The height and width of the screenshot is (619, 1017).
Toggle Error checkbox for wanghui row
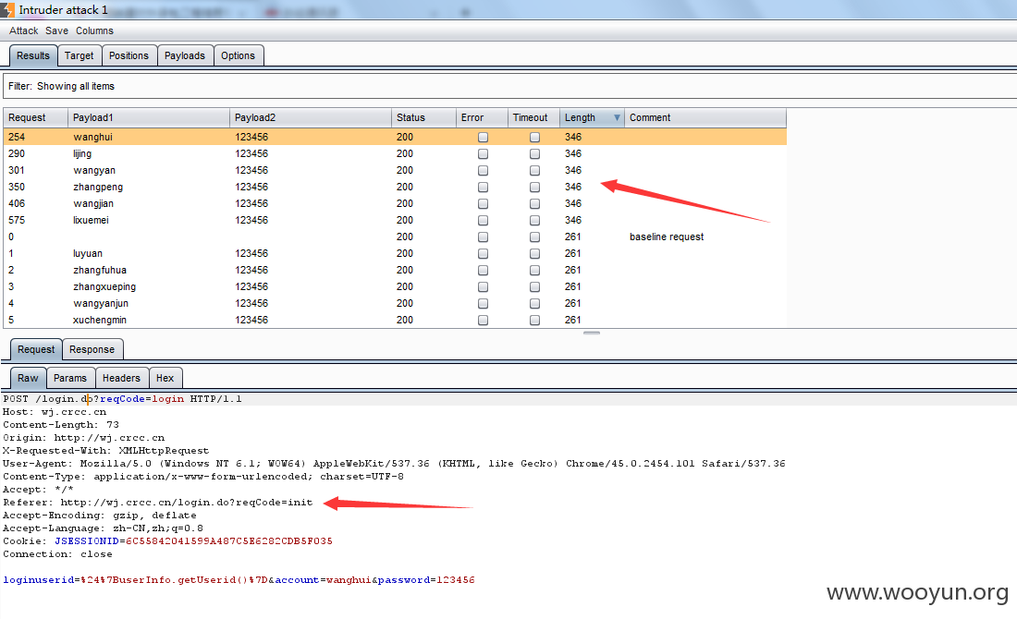point(483,138)
